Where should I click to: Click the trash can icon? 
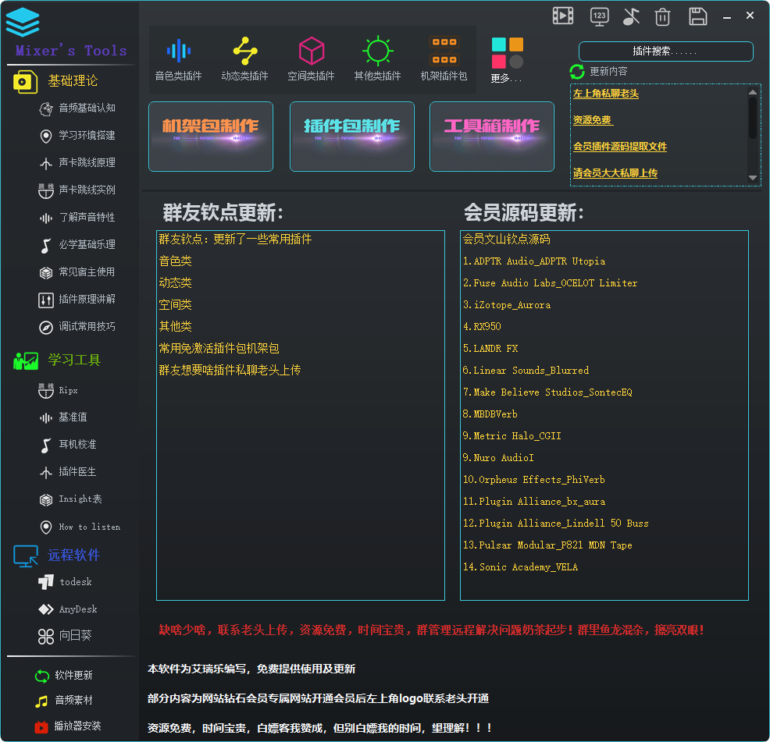(x=662, y=16)
